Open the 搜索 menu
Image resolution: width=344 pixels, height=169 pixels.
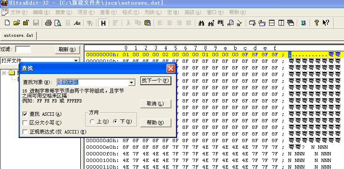pos(64,12)
